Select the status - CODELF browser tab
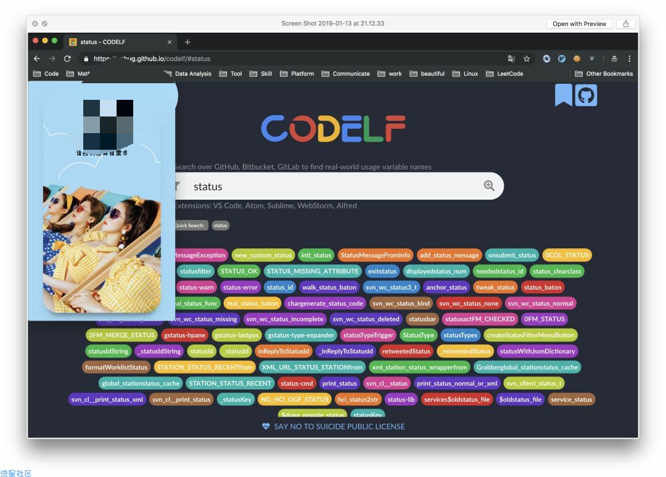This screenshot has height=477, width=666. coord(120,42)
